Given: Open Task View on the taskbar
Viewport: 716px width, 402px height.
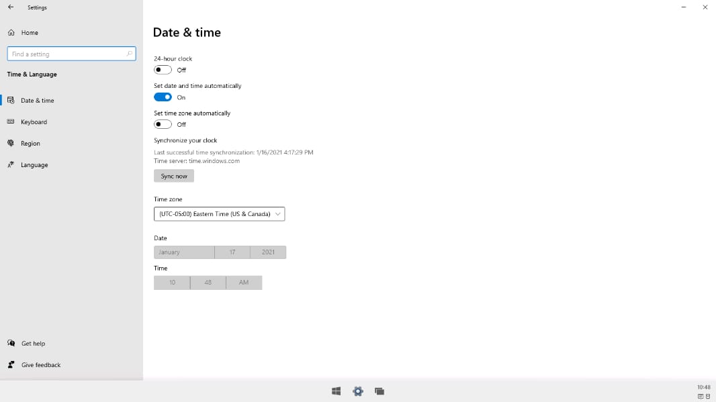Looking at the screenshot, I should [379, 391].
